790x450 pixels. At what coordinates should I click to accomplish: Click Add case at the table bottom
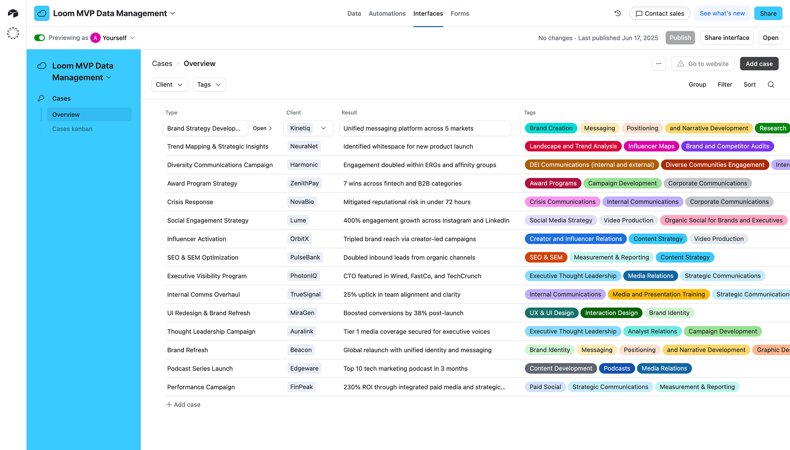(x=183, y=404)
